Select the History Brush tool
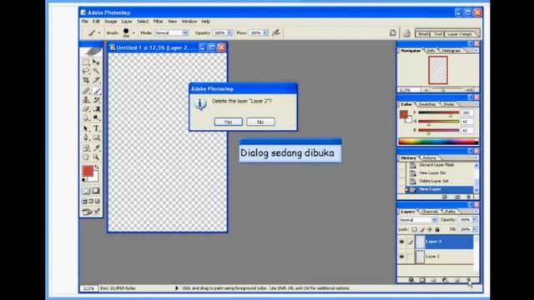This screenshot has height=300, width=534. [97, 100]
